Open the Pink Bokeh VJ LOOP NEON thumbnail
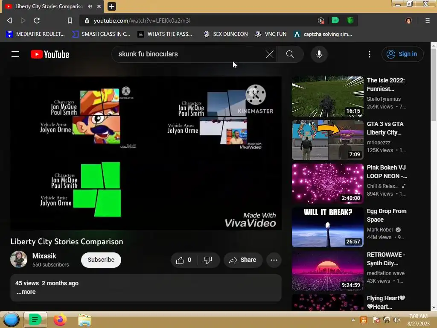 click(327, 184)
